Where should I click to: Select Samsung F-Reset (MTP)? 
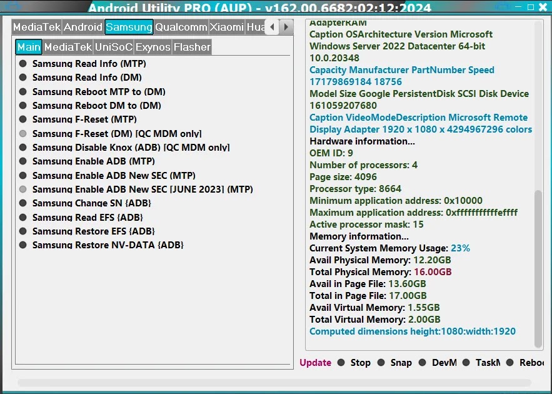point(78,119)
